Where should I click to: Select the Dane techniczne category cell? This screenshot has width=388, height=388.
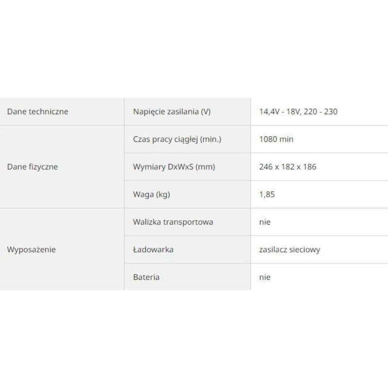point(62,112)
